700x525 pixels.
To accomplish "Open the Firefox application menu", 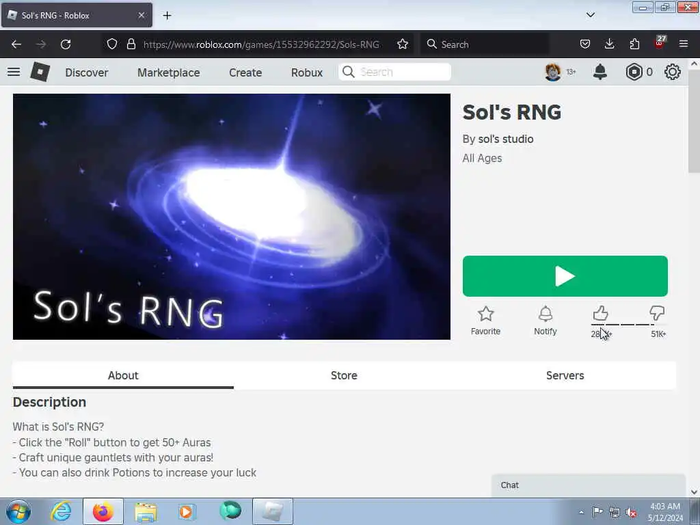I will [684, 44].
